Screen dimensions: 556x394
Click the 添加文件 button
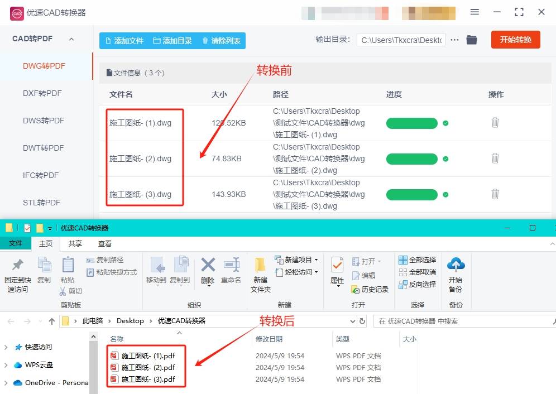point(124,41)
